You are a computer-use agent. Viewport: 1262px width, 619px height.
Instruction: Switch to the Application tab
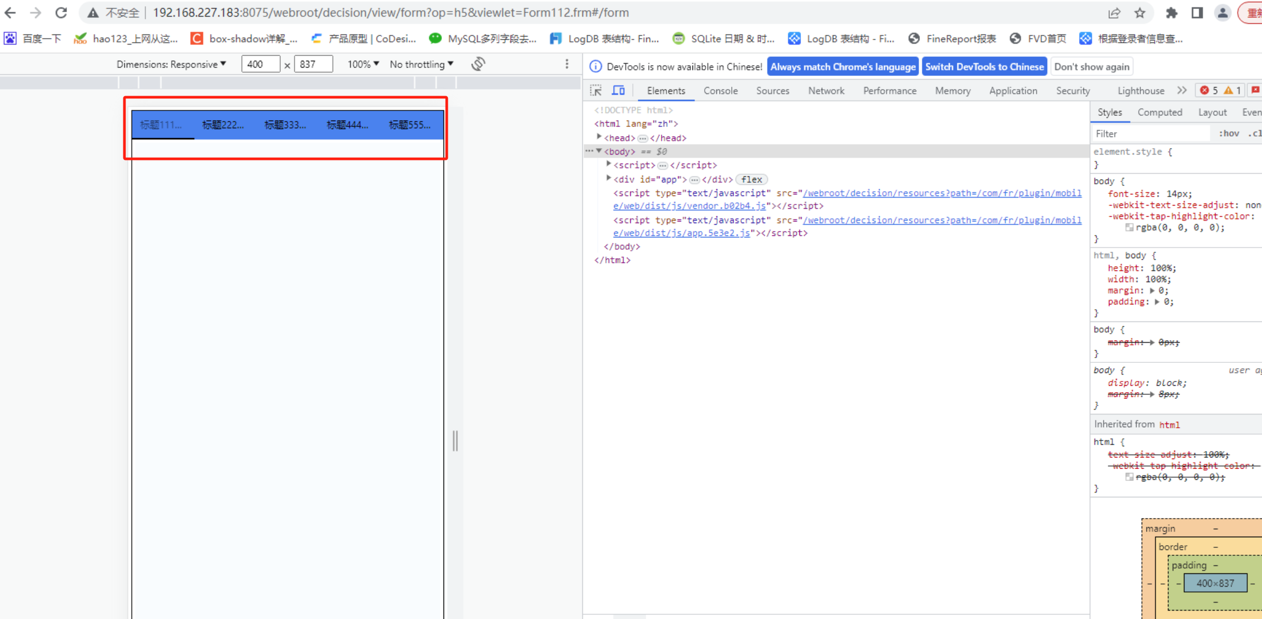coord(1013,91)
